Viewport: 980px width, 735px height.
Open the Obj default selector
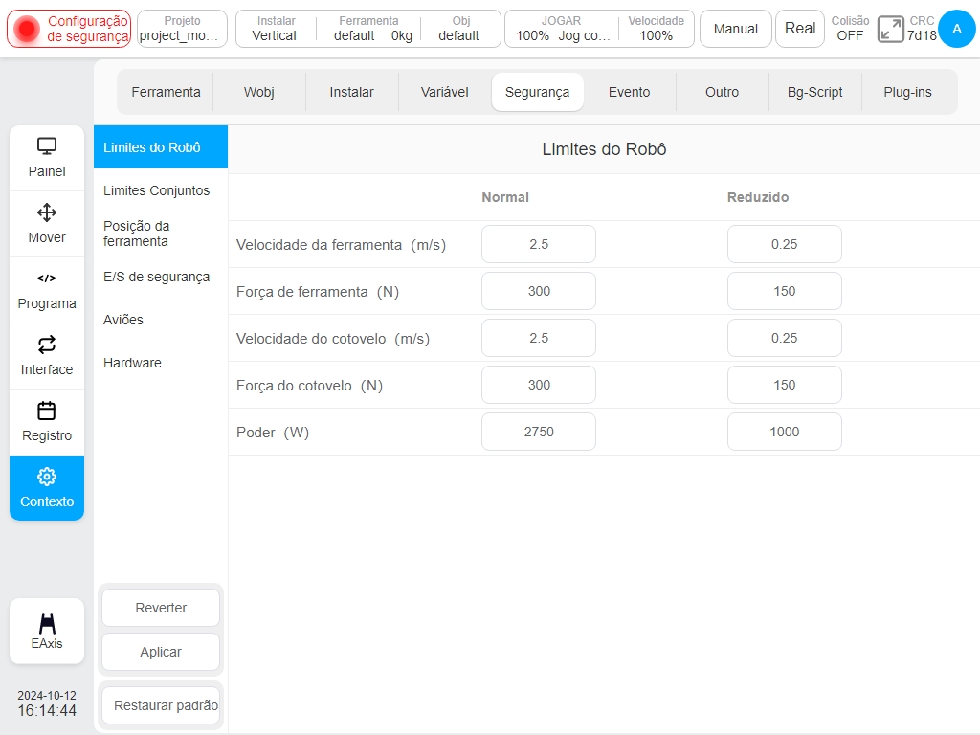tap(460, 29)
